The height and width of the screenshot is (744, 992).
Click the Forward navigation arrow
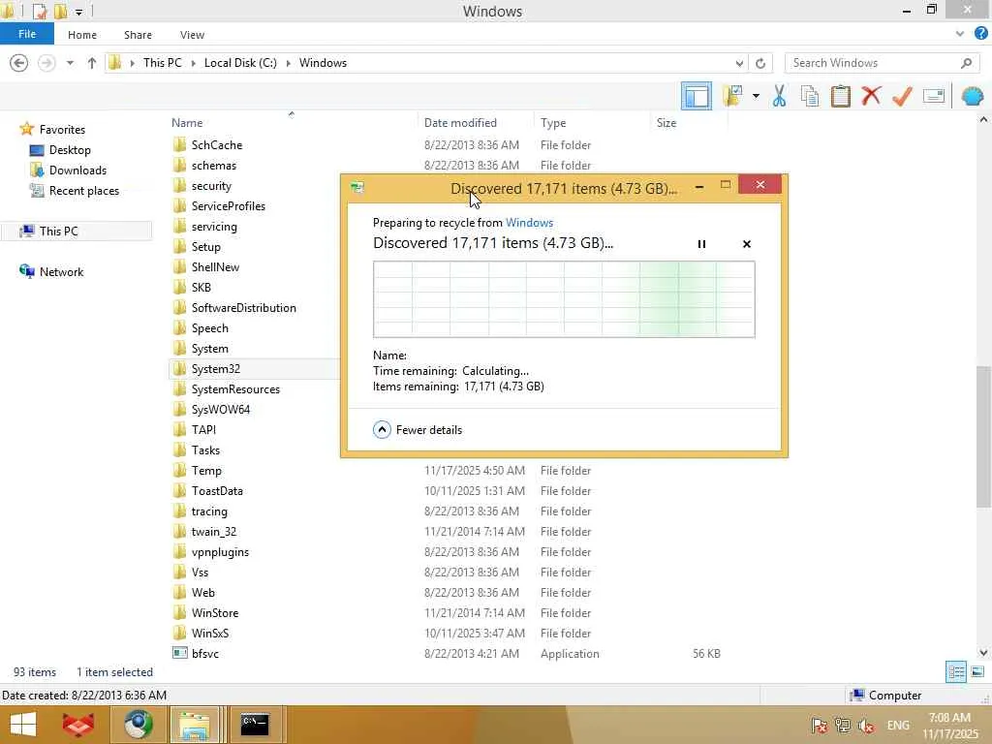click(x=46, y=63)
